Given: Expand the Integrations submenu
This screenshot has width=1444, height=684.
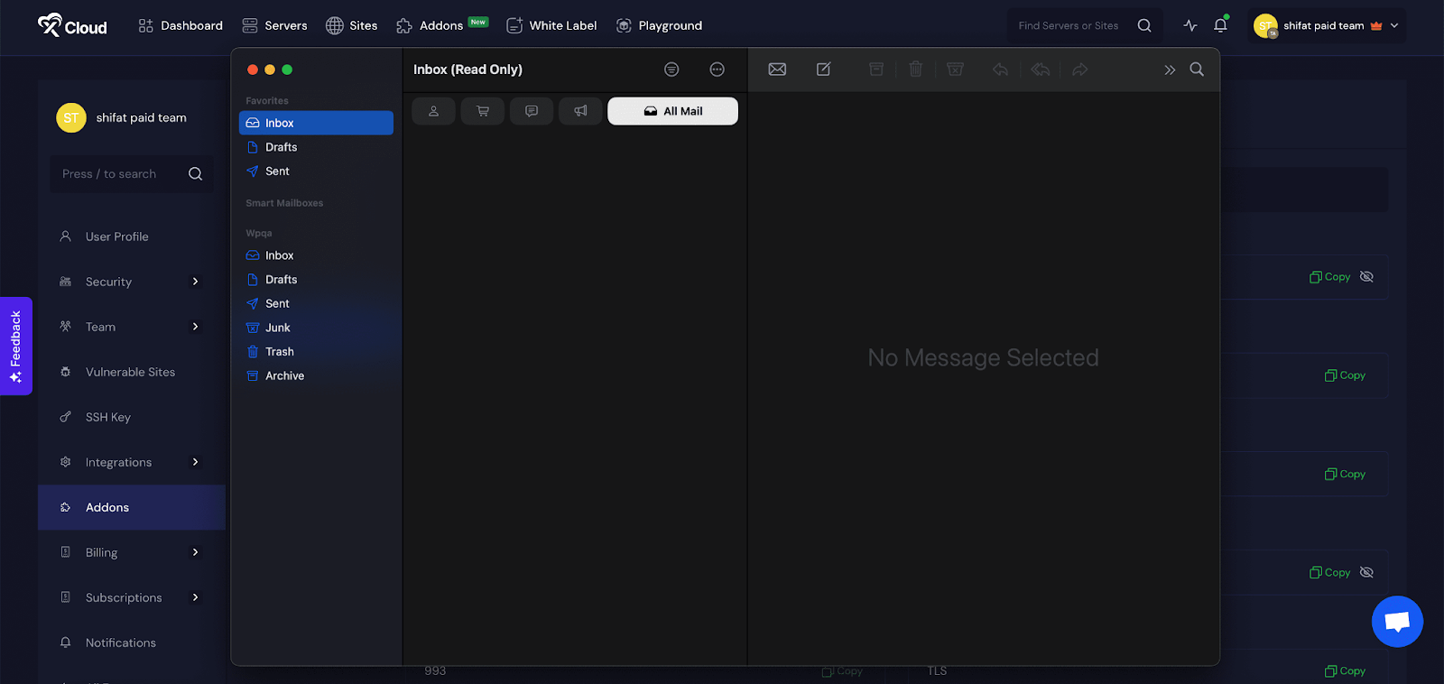Looking at the screenshot, I should (x=195, y=462).
